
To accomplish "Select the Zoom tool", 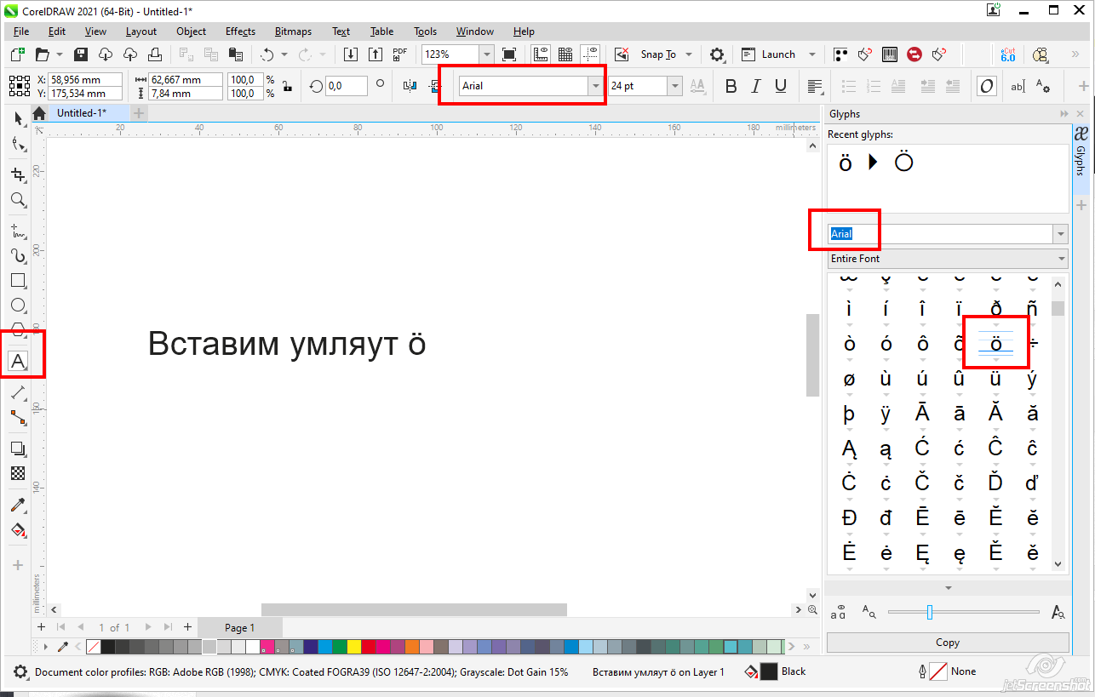I will point(18,200).
